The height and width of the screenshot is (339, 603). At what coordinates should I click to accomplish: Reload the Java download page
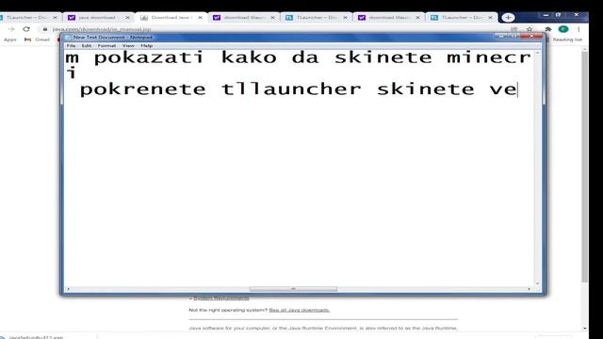(26, 29)
